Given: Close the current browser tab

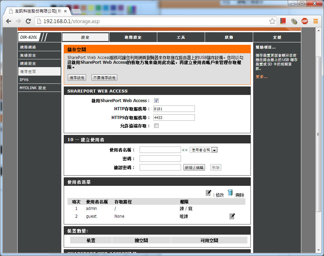Looking at the screenshot, I should click(x=65, y=11).
